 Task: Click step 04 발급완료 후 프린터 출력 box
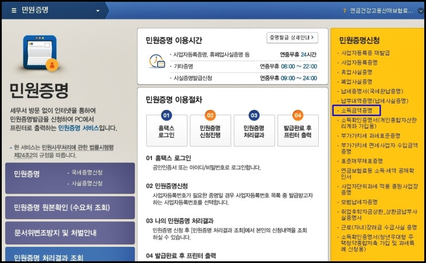click(298, 130)
